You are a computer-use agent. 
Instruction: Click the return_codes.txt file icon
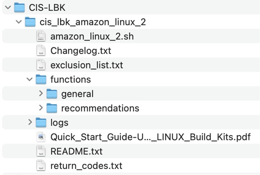pyautogui.click(x=41, y=166)
